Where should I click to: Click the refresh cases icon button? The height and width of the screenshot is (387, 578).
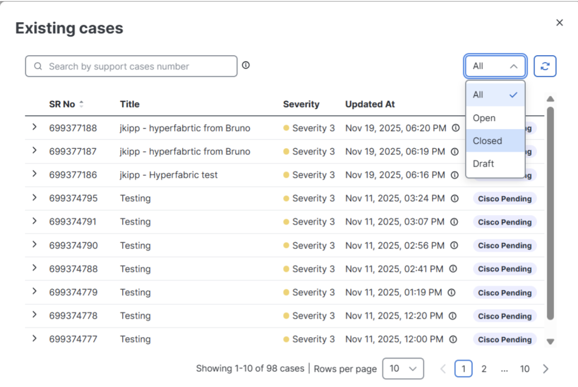pos(545,66)
